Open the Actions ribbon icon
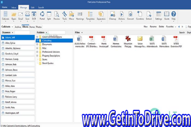This screenshot has width=191, height=127. click(x=121, y=16)
